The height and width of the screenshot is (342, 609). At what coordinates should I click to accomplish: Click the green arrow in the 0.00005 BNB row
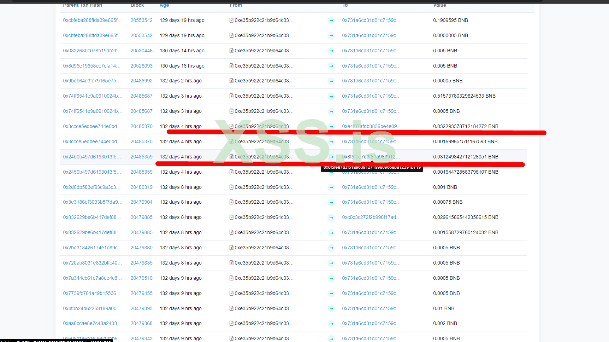pyautogui.click(x=331, y=81)
